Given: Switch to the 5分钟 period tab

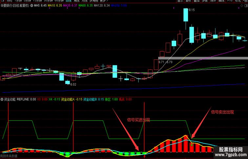Looking at the screenshot, I should (27, 1).
